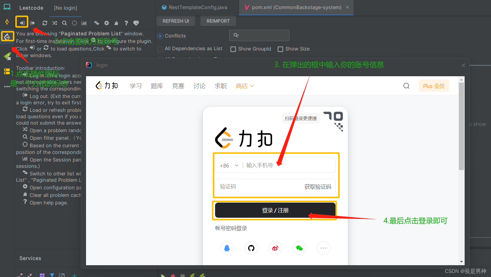
Task: Click the Leetcode log out toolbar icon
Action: [32, 23]
